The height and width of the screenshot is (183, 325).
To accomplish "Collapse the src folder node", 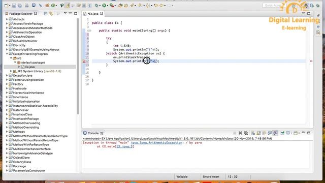I will point(11,58).
